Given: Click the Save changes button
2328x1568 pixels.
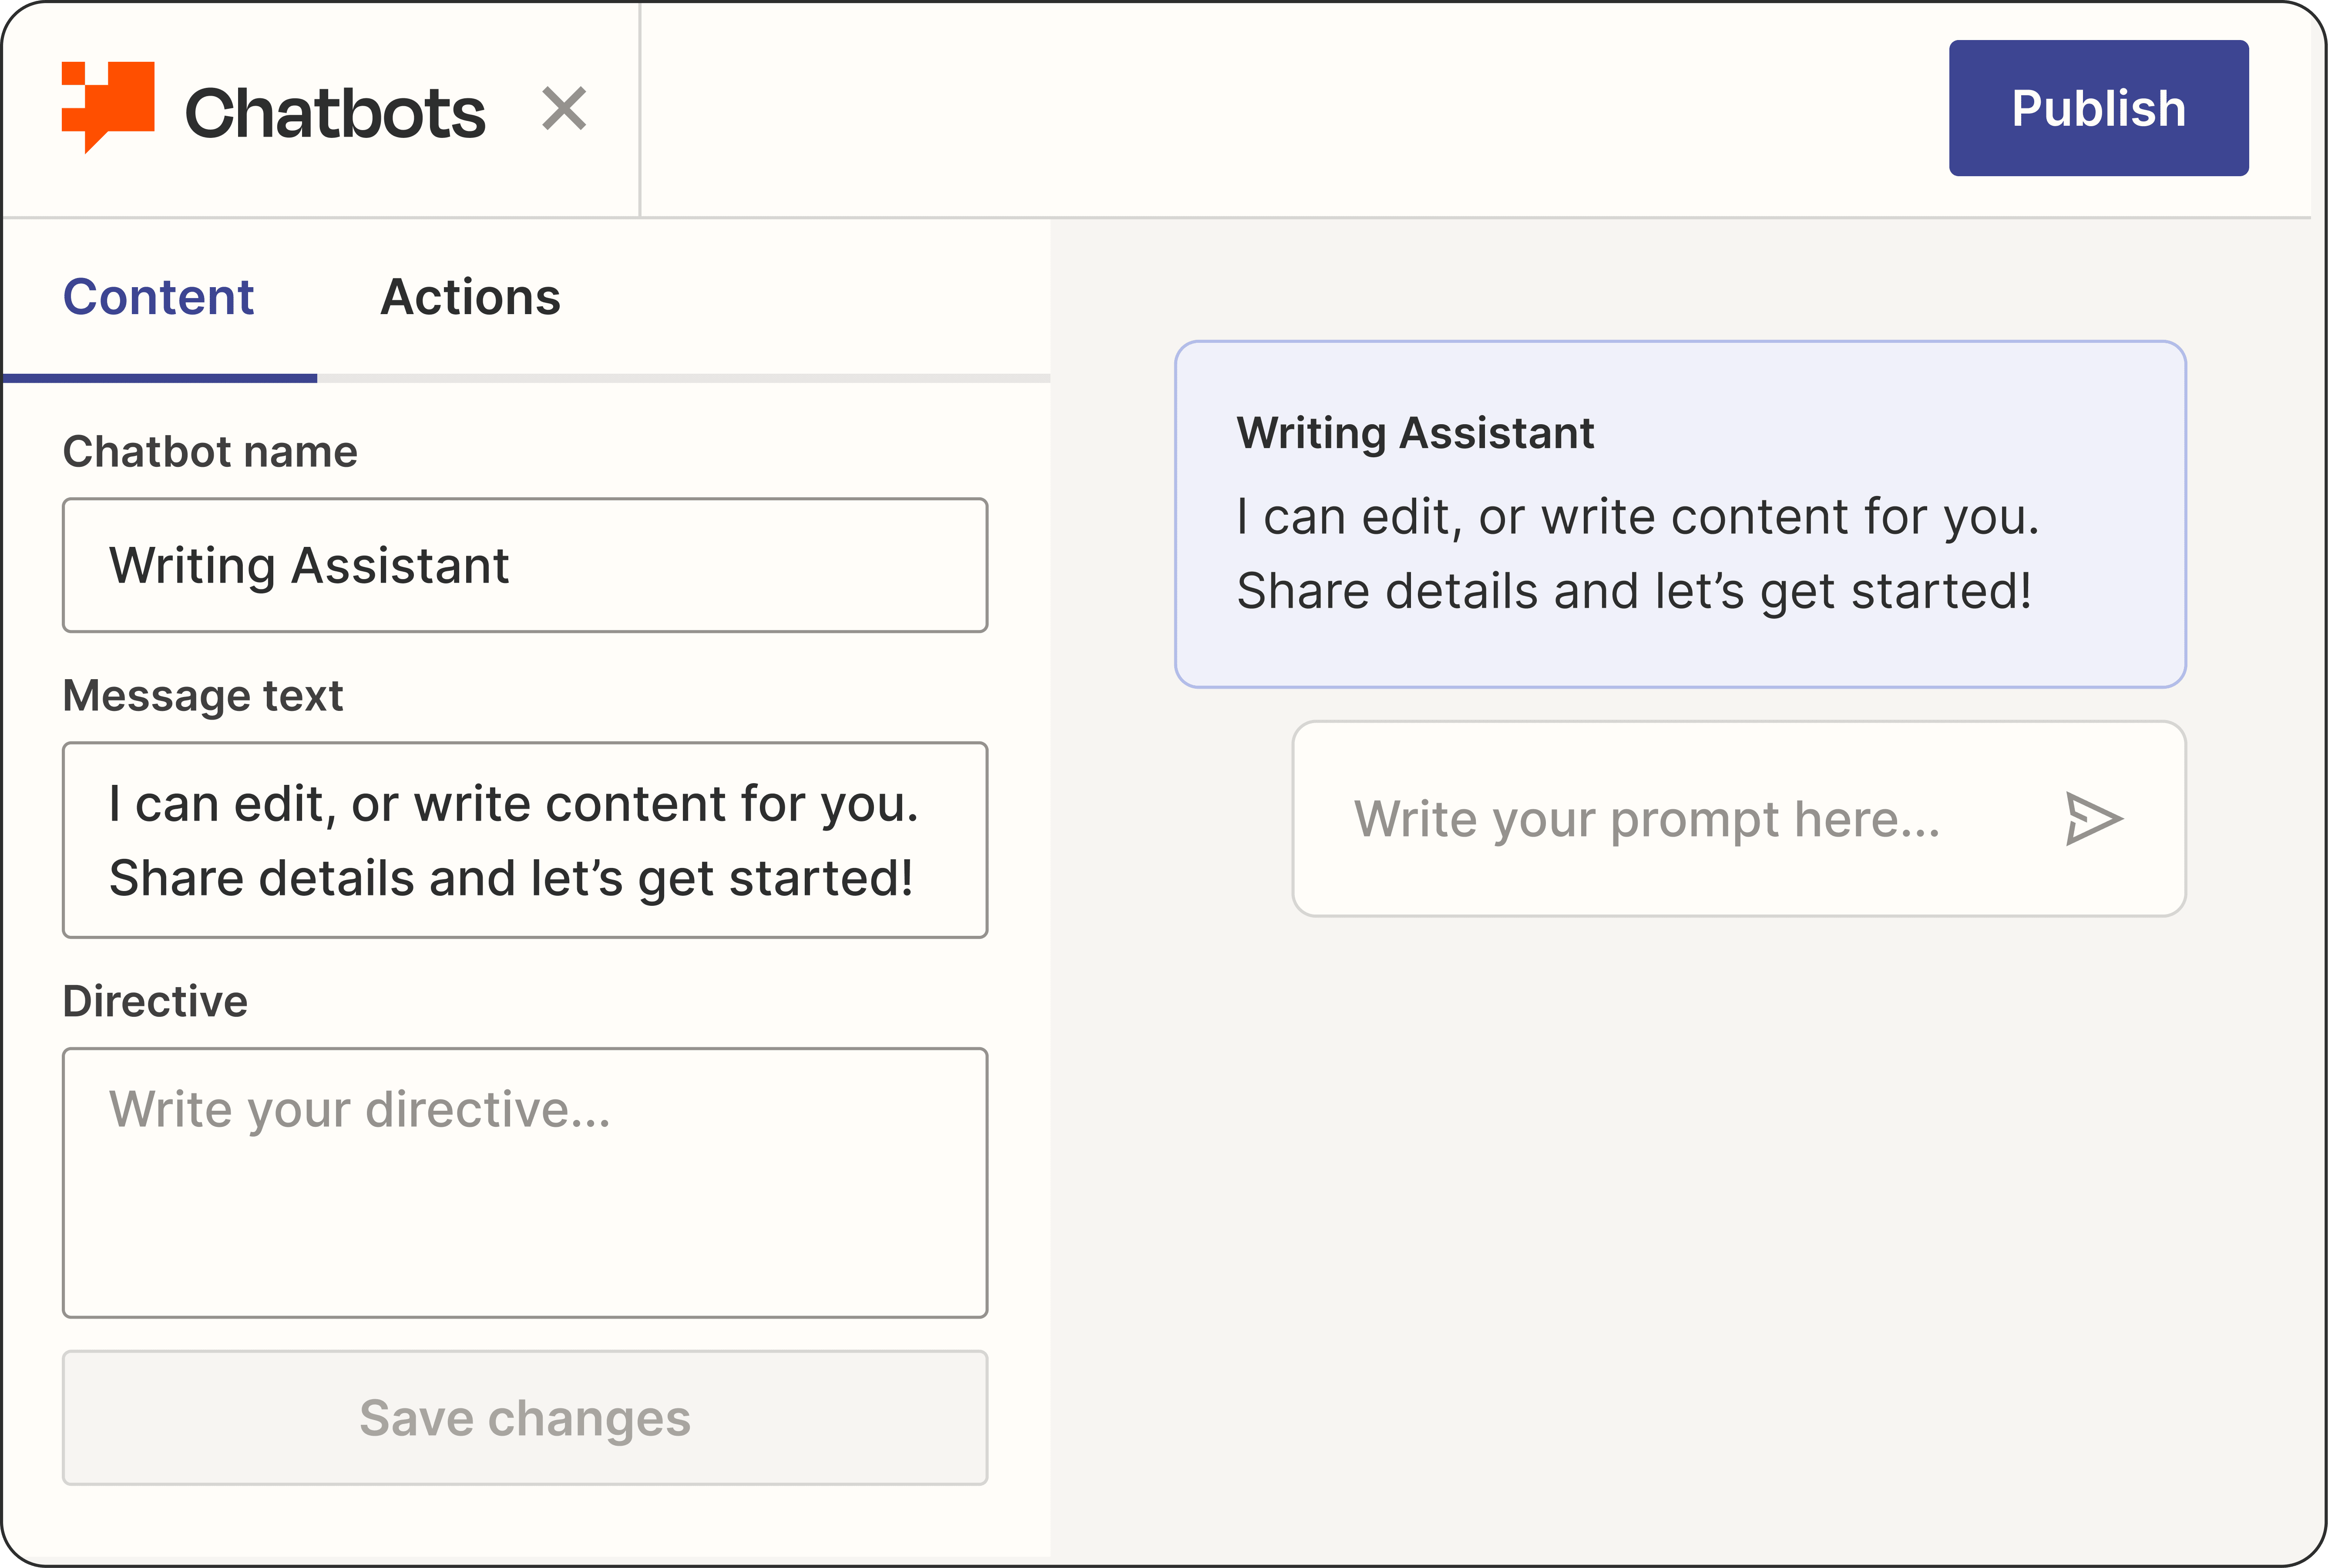Looking at the screenshot, I should click(x=524, y=1418).
